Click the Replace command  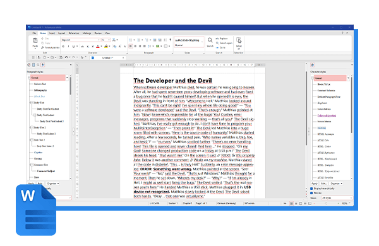(222, 38)
